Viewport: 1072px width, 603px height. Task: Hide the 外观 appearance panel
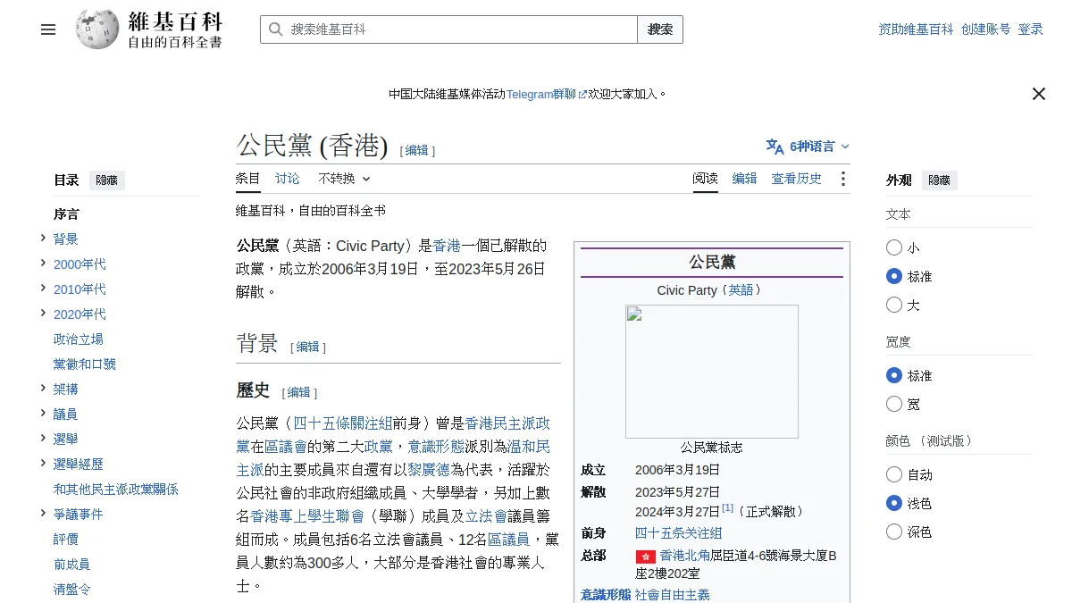point(939,180)
